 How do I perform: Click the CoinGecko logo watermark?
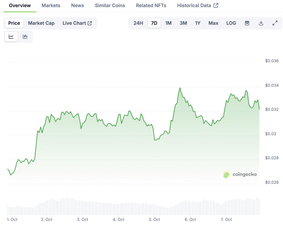(240, 174)
